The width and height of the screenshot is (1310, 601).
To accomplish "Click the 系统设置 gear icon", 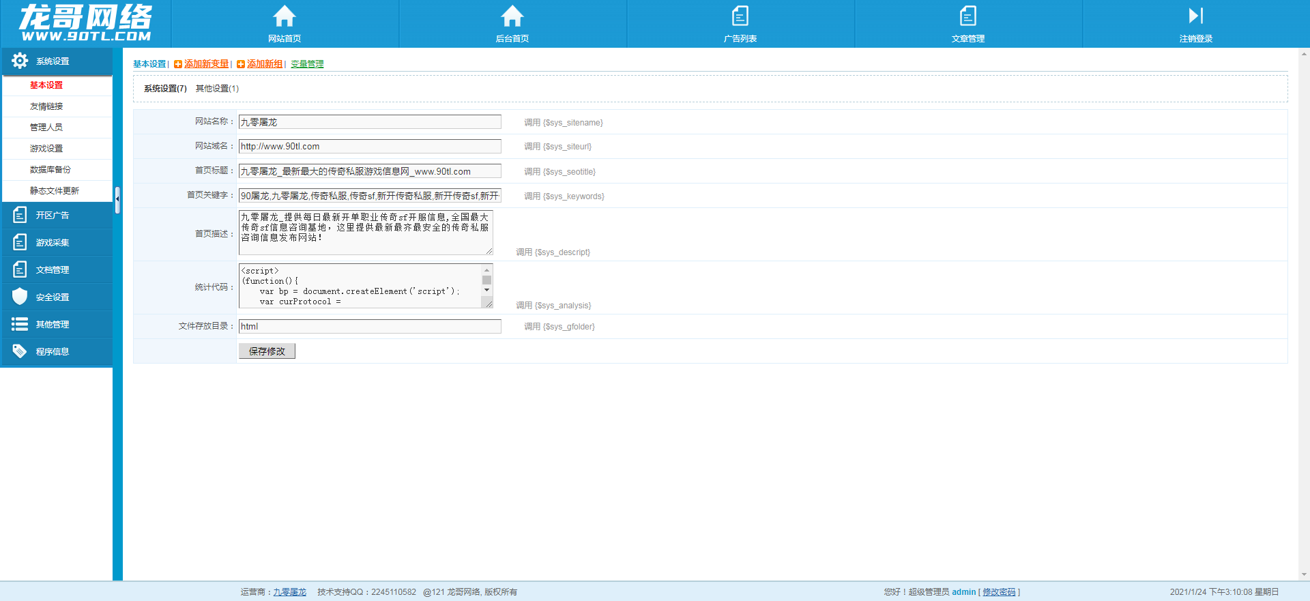I will 20,61.
